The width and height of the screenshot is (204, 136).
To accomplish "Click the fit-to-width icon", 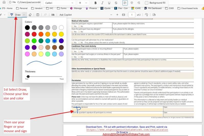I will click(124, 15).
